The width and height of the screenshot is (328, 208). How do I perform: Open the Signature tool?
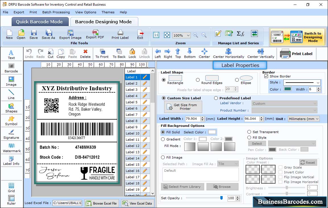[x=11, y=135]
